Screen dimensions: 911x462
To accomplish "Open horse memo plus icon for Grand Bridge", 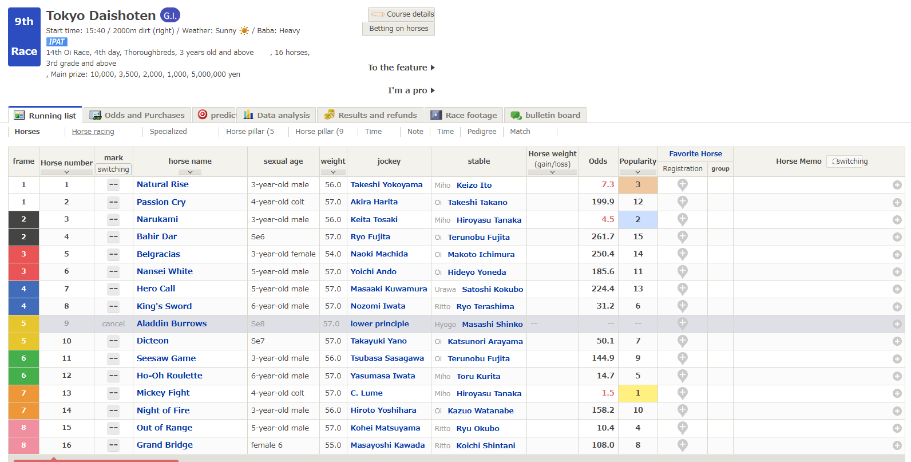I will [897, 445].
